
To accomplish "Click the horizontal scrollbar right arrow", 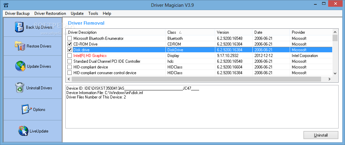I will pos(330,79).
